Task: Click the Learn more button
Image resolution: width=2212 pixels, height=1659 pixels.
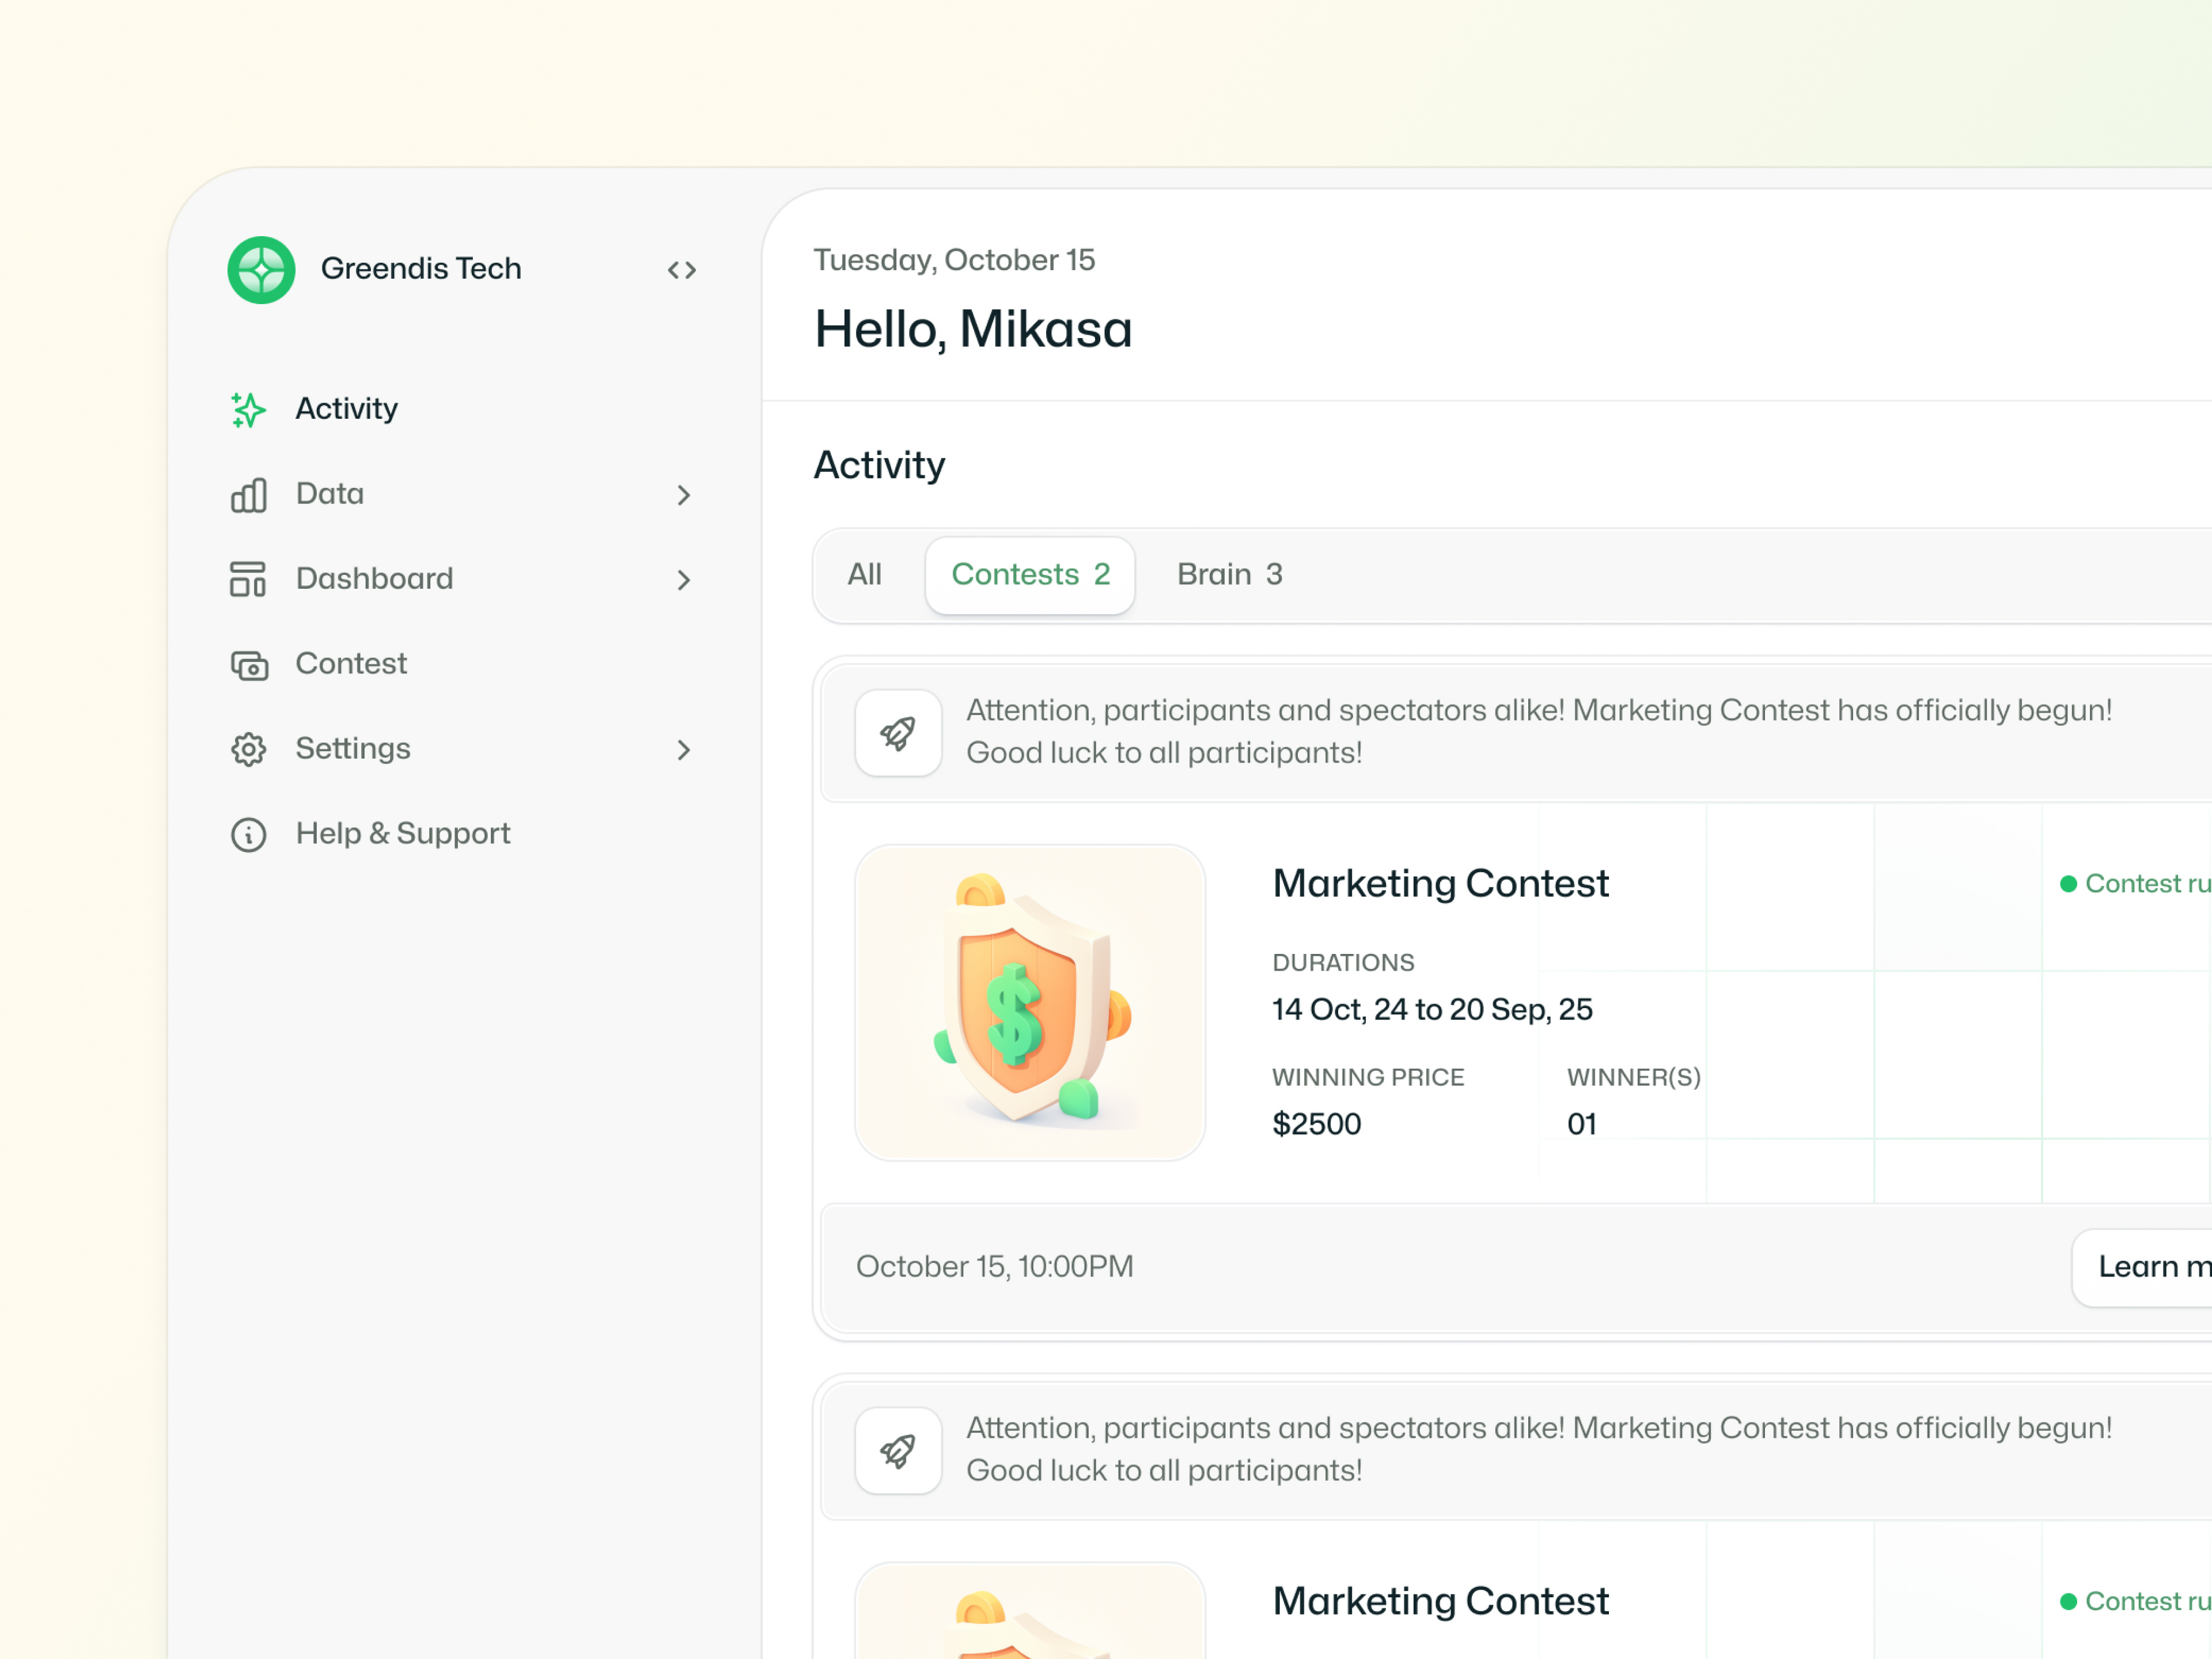Action: [2141, 1267]
